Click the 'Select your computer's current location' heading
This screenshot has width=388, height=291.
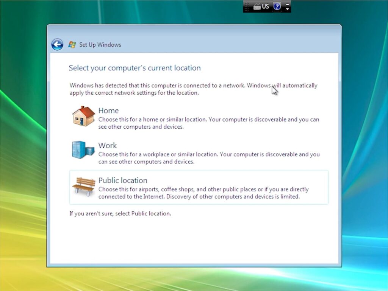(135, 68)
